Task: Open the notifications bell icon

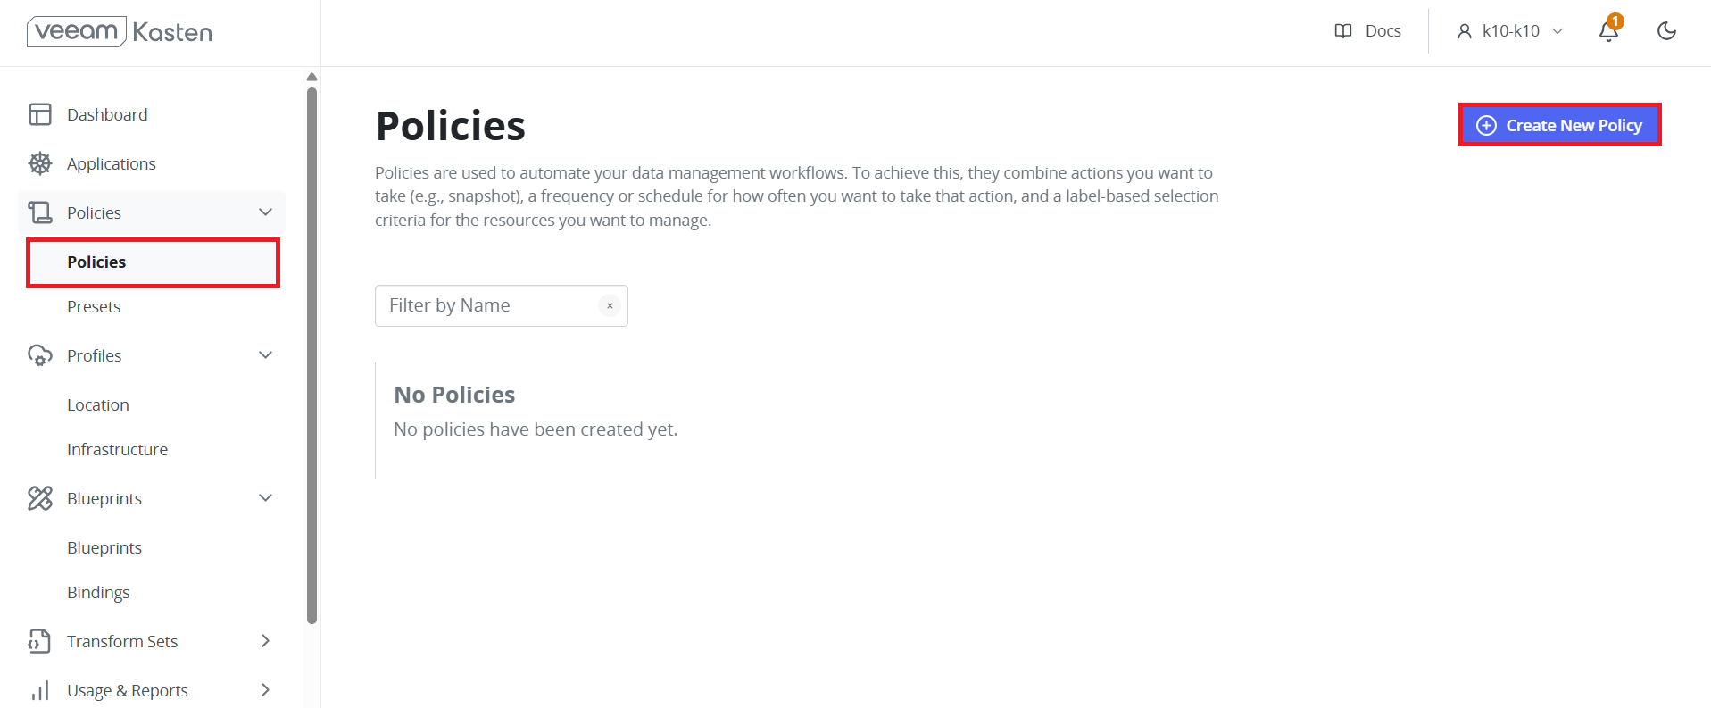Action: coord(1608,31)
